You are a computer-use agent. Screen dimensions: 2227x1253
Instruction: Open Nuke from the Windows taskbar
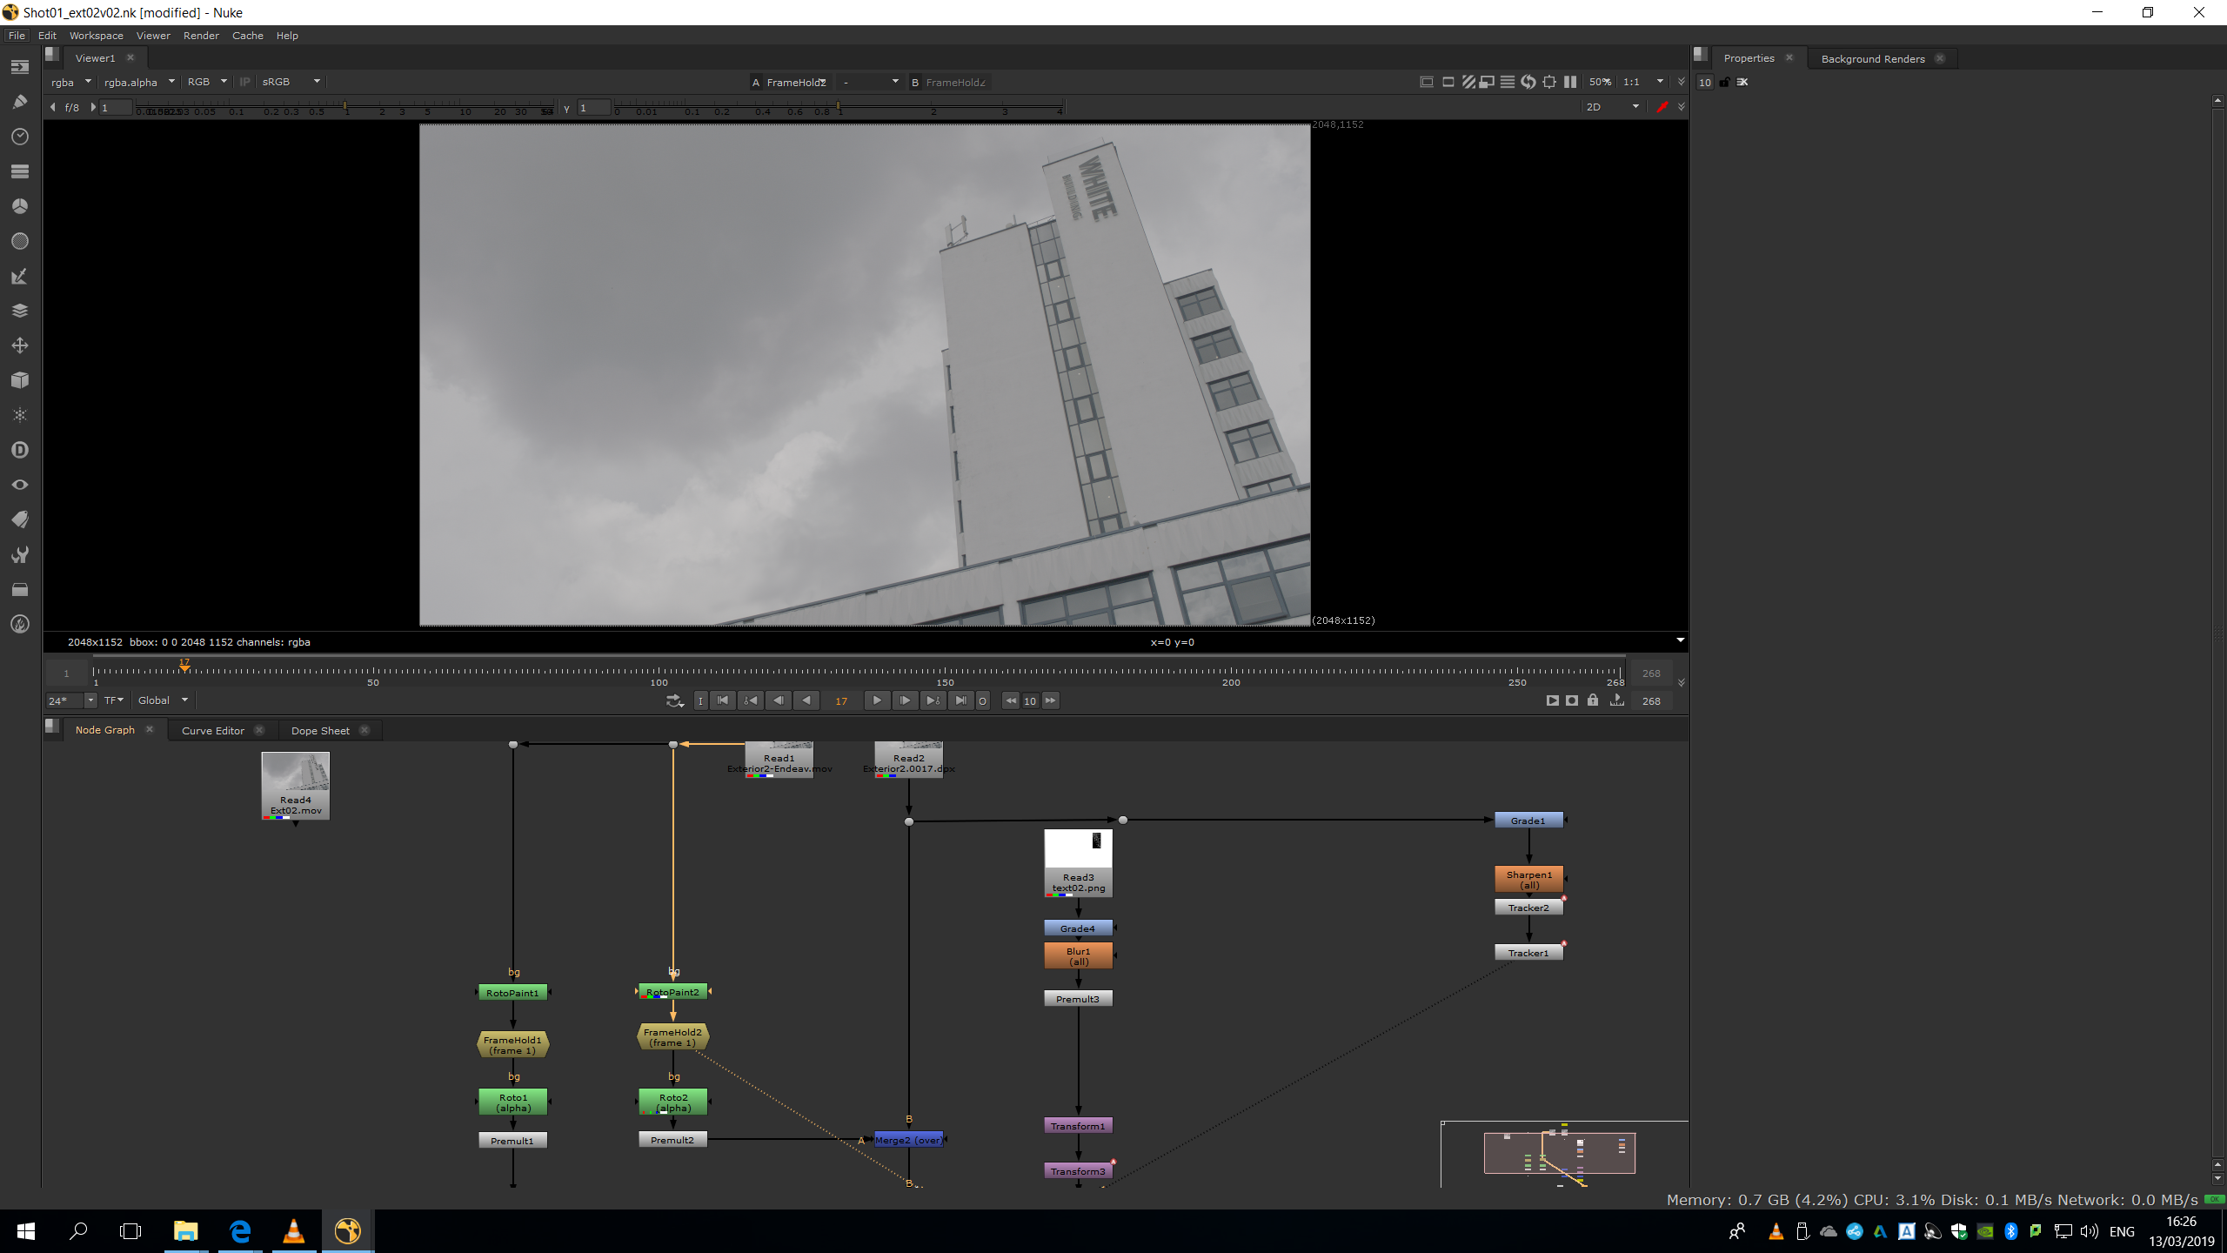347,1230
